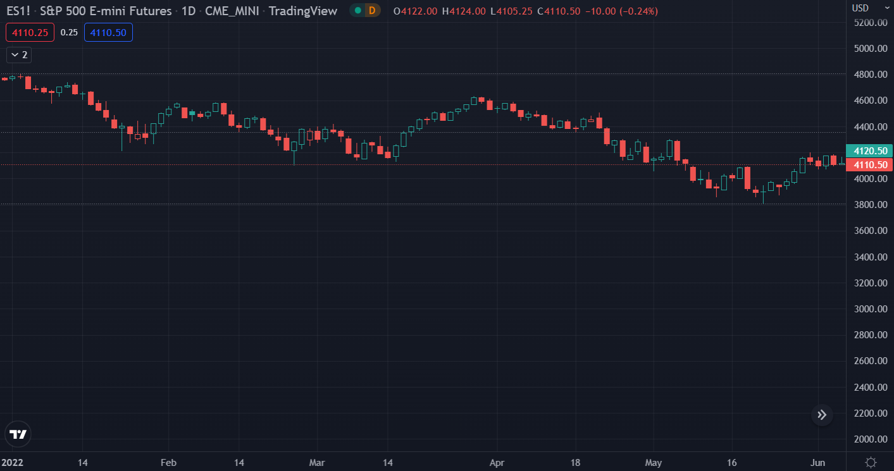The width and height of the screenshot is (894, 471).
Task: Click the TradingView logo icon
Action: click(18, 434)
